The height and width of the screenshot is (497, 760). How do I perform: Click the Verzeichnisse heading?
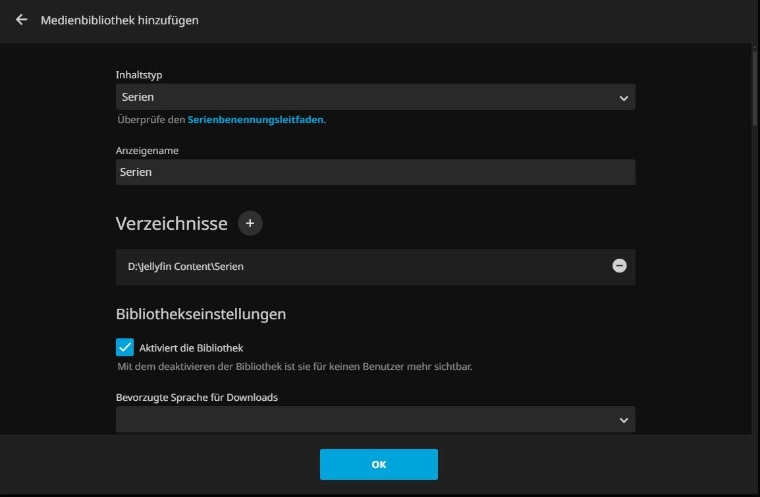pos(171,224)
